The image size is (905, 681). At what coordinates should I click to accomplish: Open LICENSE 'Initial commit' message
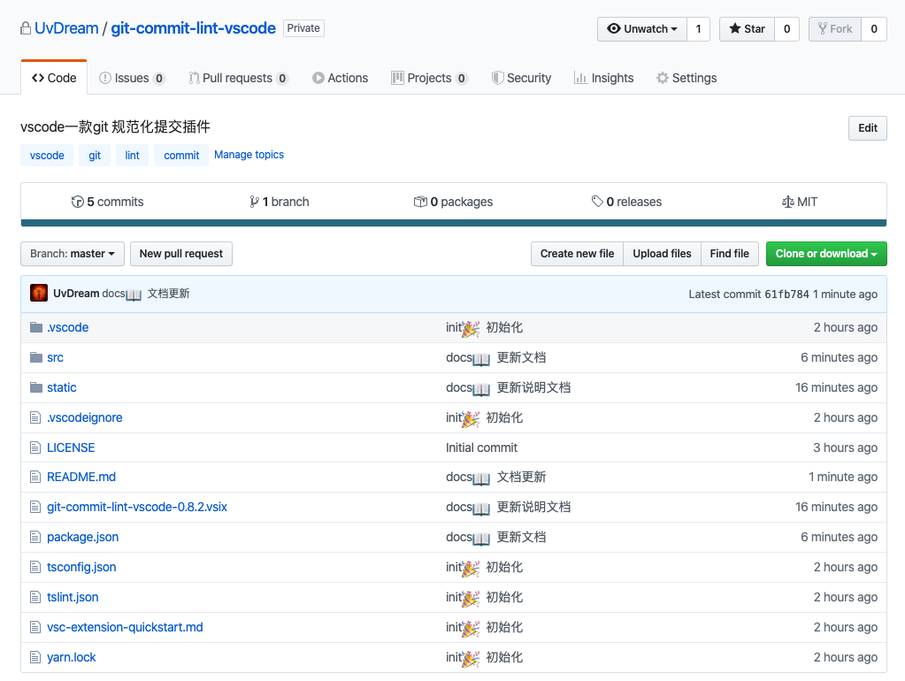coord(481,448)
